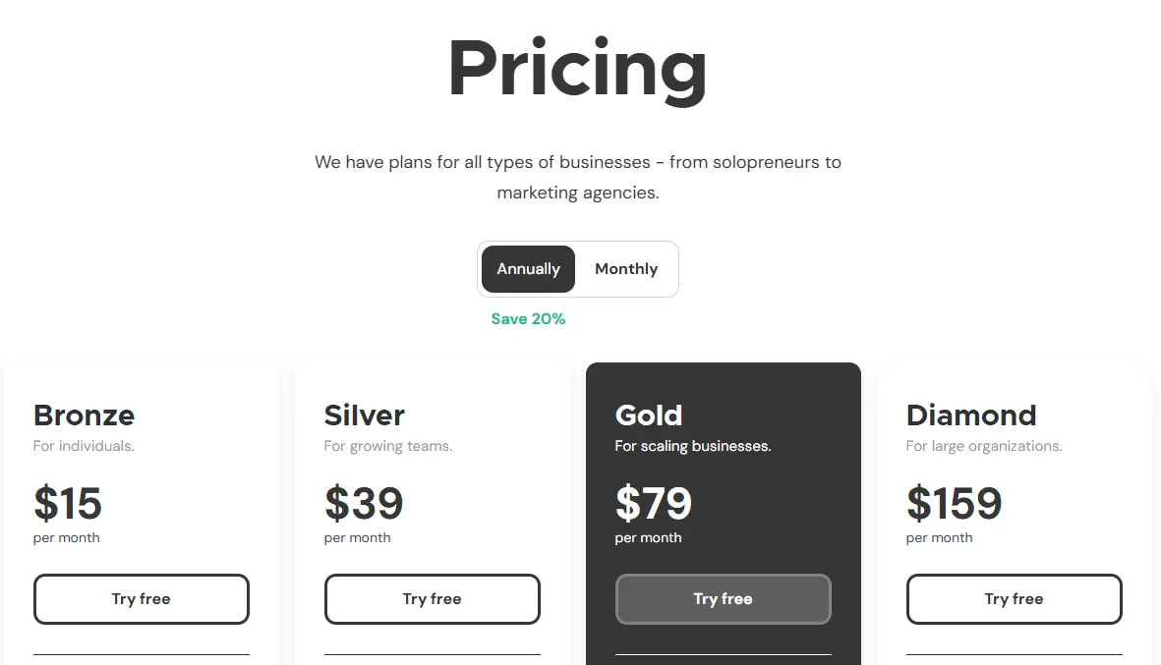Click the Silver plan title

tap(364, 415)
